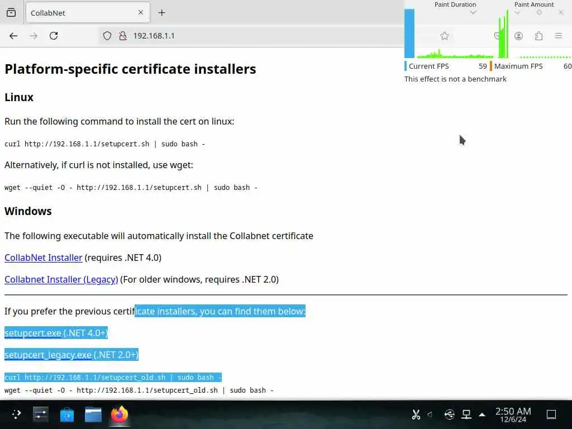
Task: Close the CollabNet tab
Action: click(141, 13)
